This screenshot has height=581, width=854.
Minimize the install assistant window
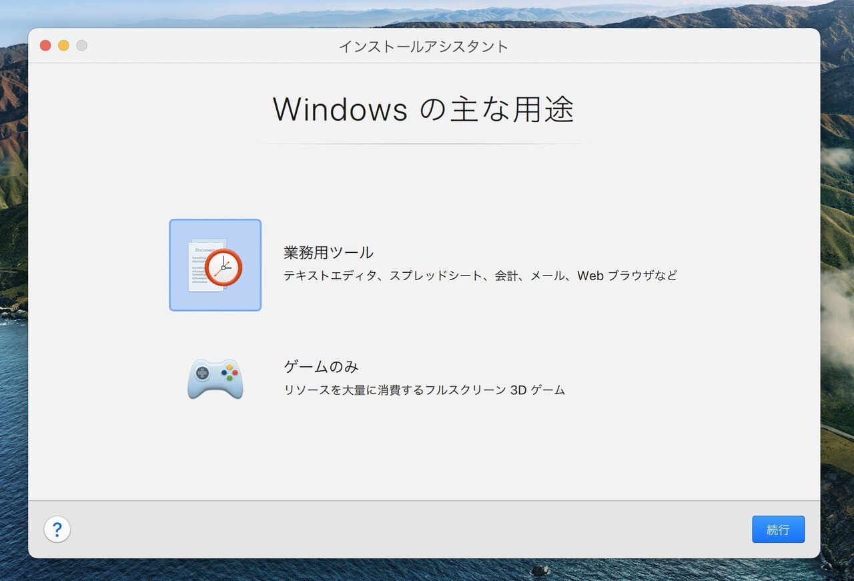pyautogui.click(x=63, y=45)
